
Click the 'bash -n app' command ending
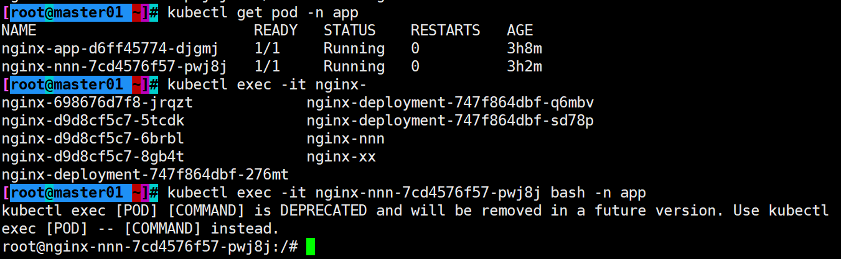coord(598,193)
